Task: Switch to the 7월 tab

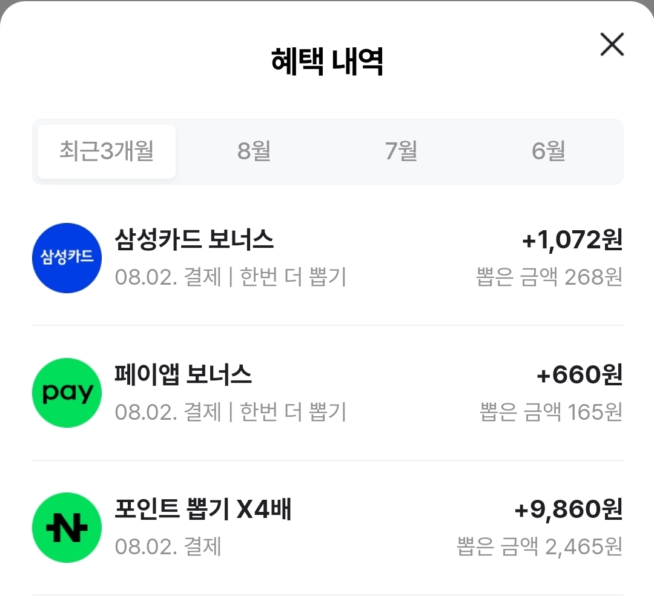Action: coord(401,151)
